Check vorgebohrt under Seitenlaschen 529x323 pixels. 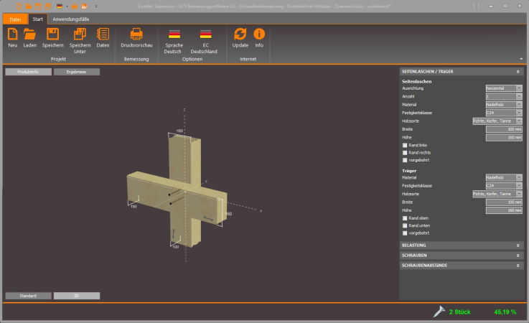406,160
